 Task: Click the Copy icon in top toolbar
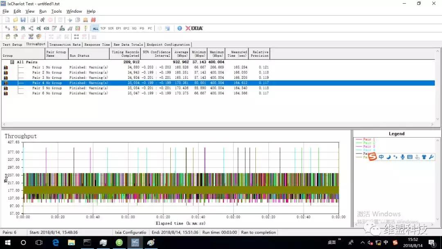tap(78, 20)
